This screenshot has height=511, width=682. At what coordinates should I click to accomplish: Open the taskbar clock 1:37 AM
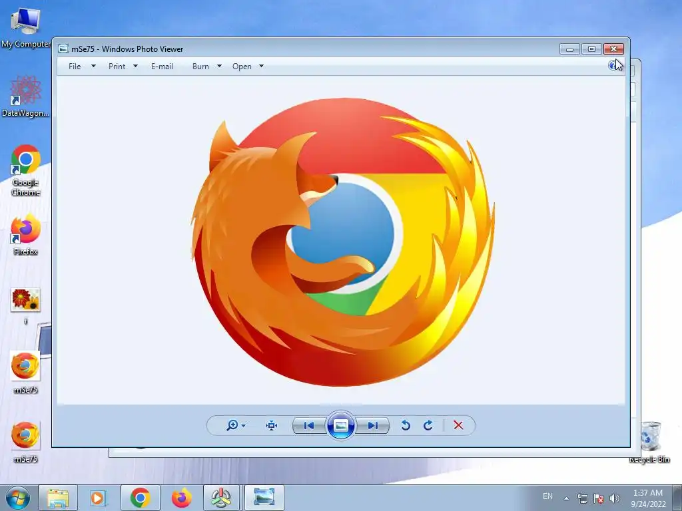point(648,498)
